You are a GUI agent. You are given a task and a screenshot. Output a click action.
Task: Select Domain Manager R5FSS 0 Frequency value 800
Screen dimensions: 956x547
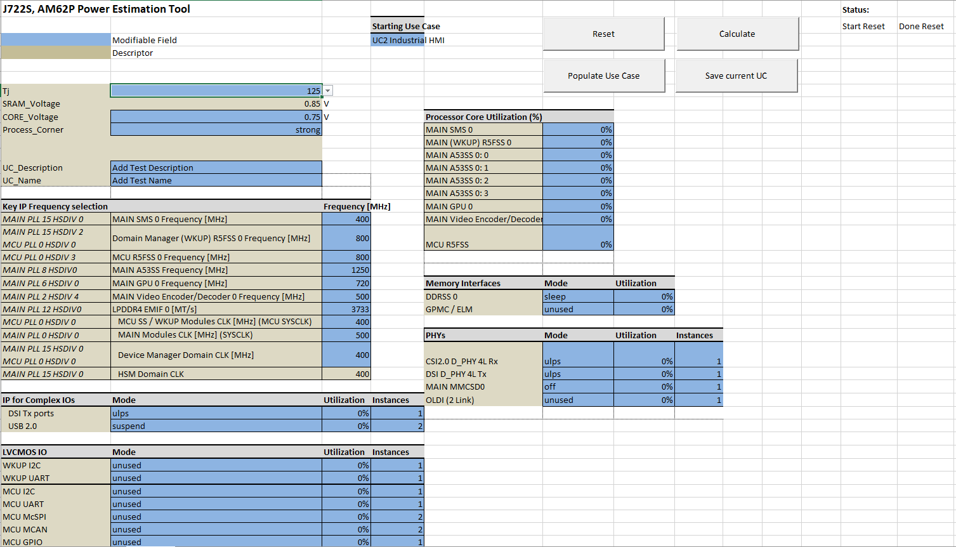tap(346, 238)
